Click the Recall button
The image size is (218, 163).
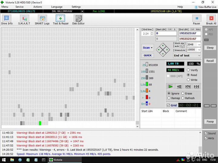(x=210, y=61)
